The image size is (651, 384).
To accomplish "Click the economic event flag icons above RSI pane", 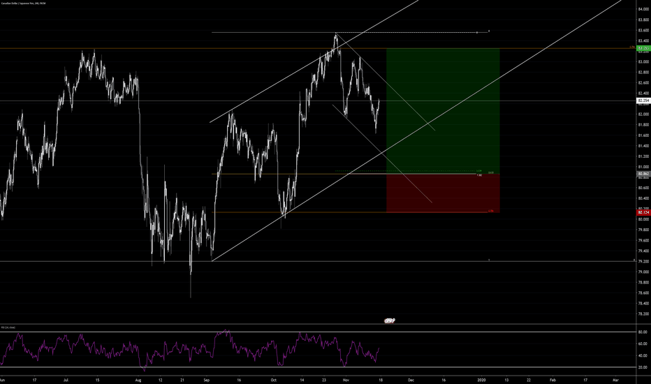I will coord(390,320).
